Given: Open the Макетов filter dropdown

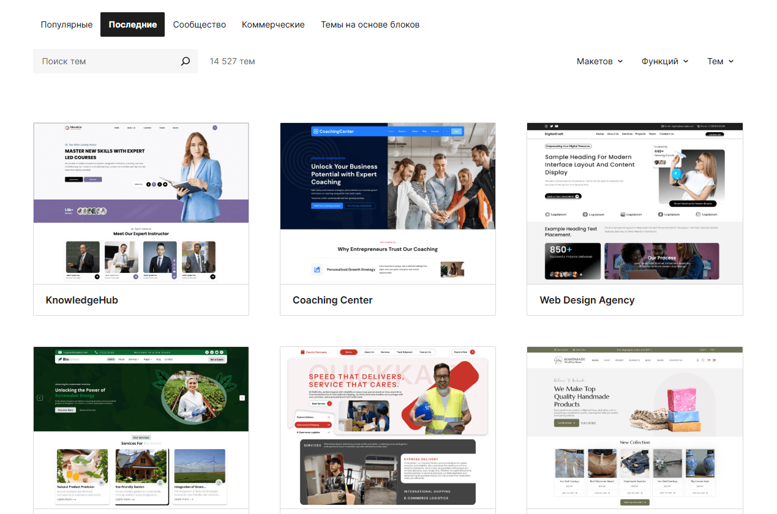Looking at the screenshot, I should click(x=599, y=61).
